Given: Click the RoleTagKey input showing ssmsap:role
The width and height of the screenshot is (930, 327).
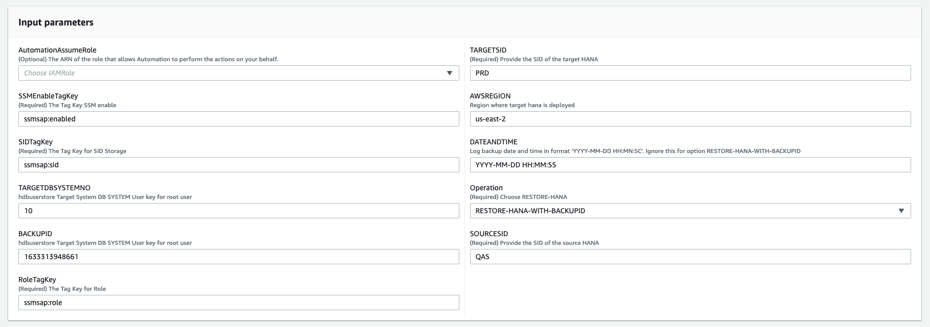Looking at the screenshot, I should click(238, 303).
